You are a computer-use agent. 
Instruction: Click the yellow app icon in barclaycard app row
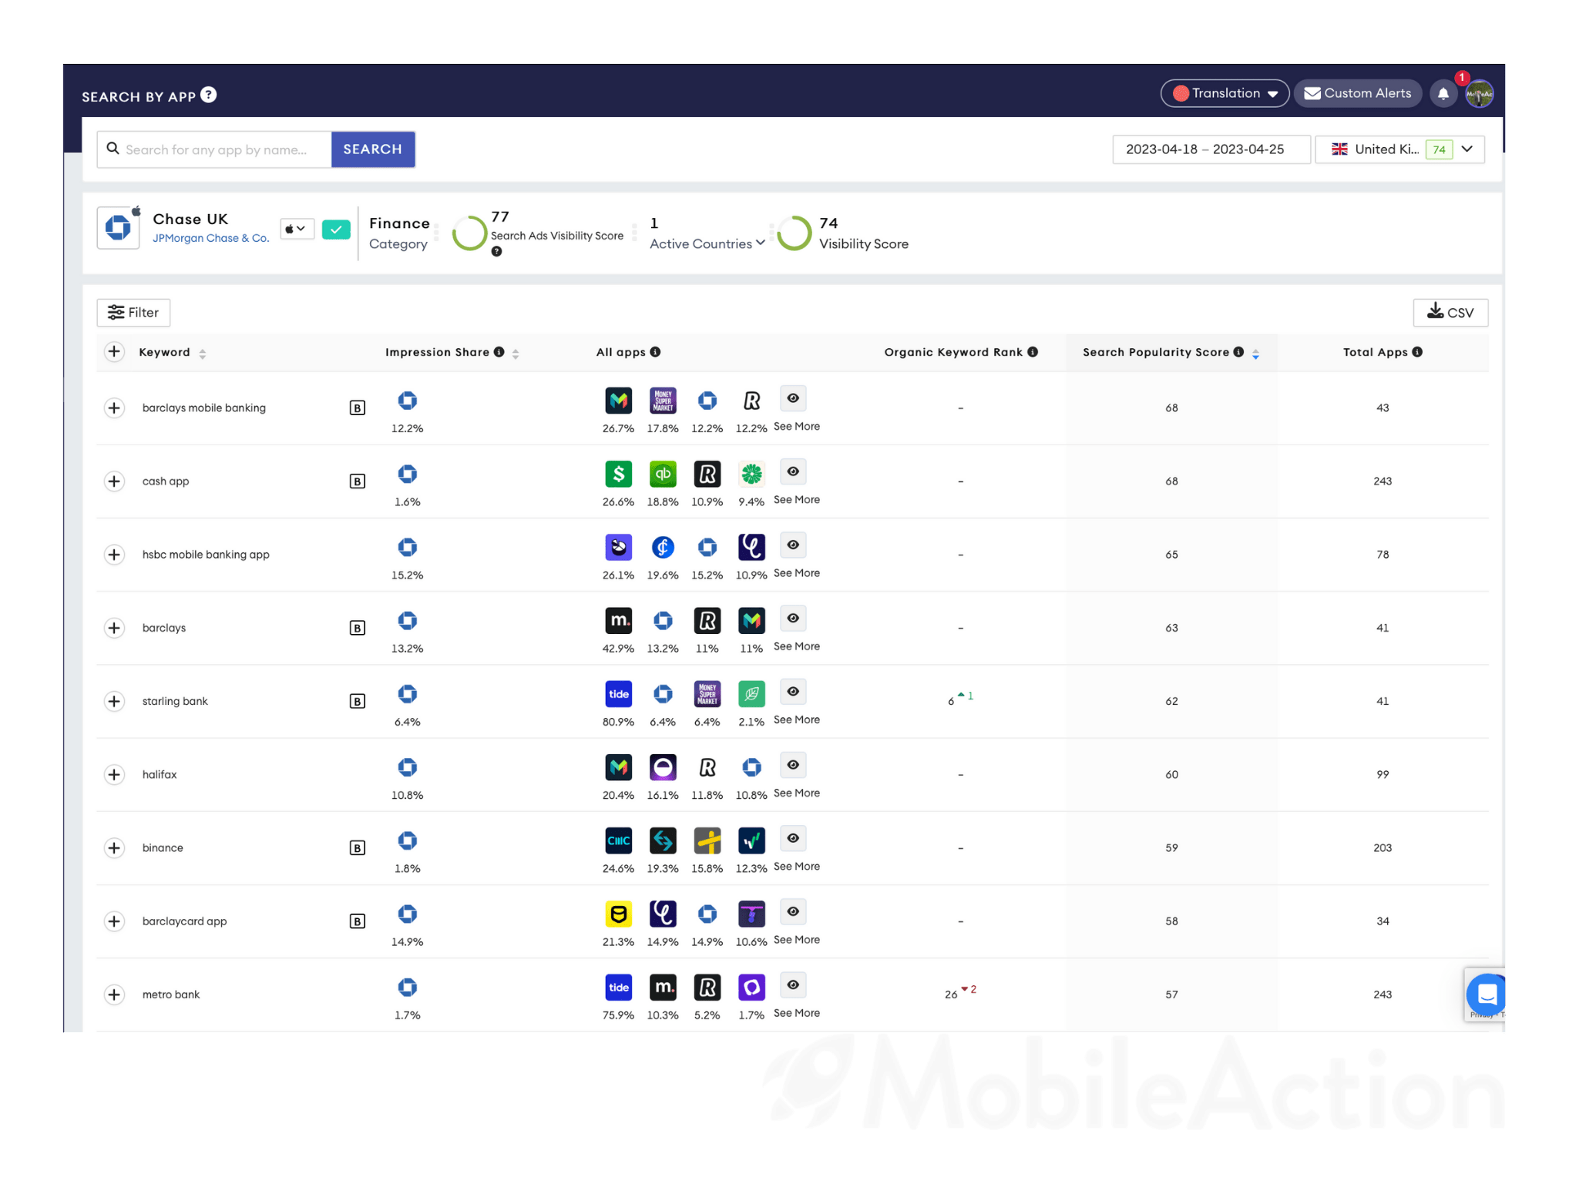pos(618,914)
